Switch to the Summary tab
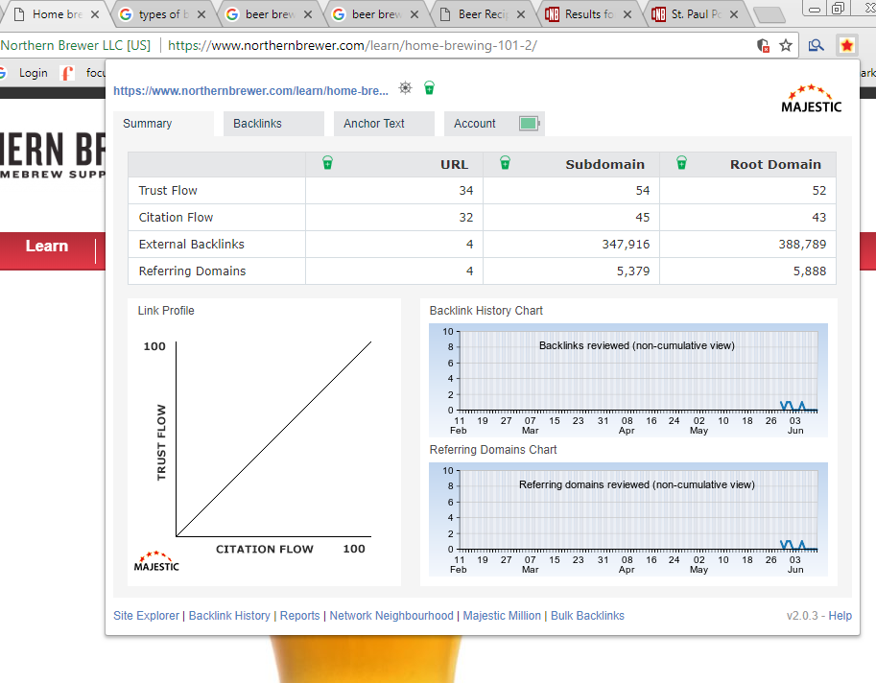The image size is (876, 683). (163, 124)
